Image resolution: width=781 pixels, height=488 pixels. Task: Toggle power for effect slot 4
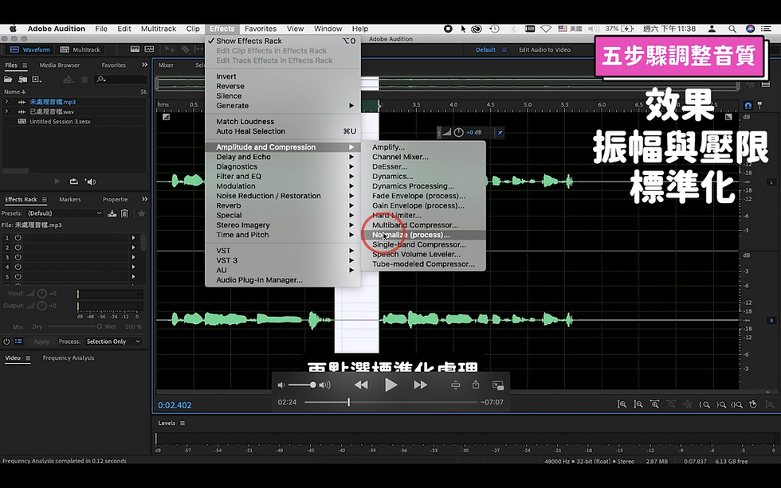coord(18,267)
